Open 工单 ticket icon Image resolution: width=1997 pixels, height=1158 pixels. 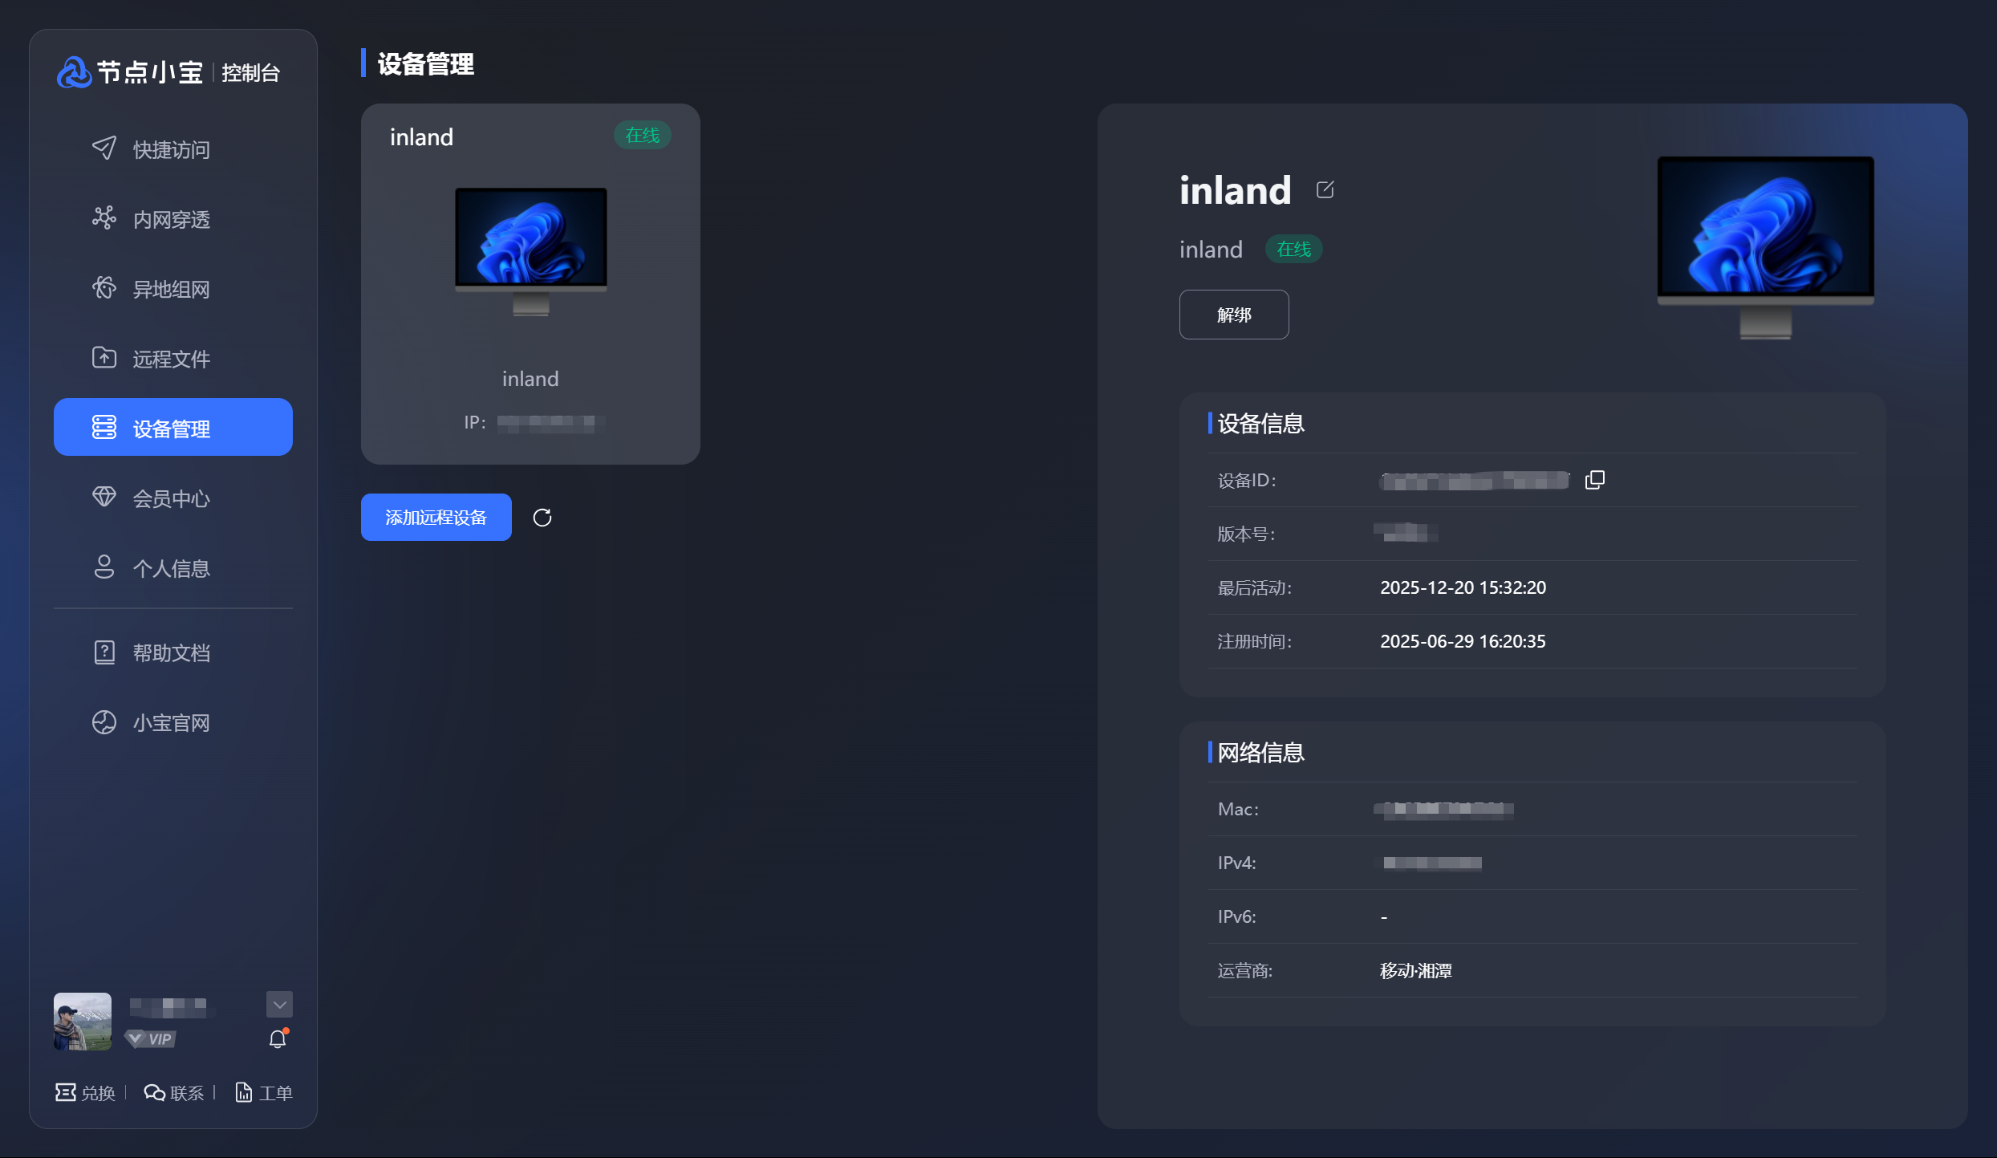243,1092
